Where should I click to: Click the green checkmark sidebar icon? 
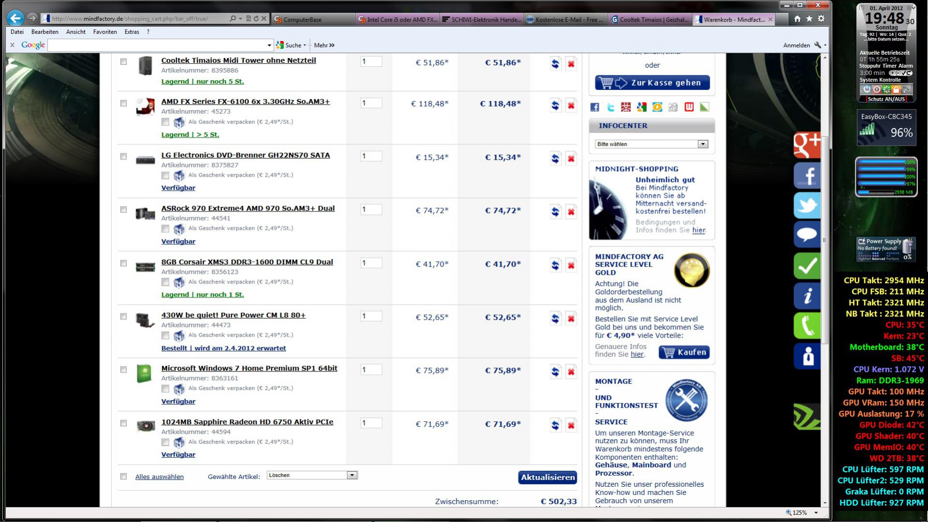[807, 266]
